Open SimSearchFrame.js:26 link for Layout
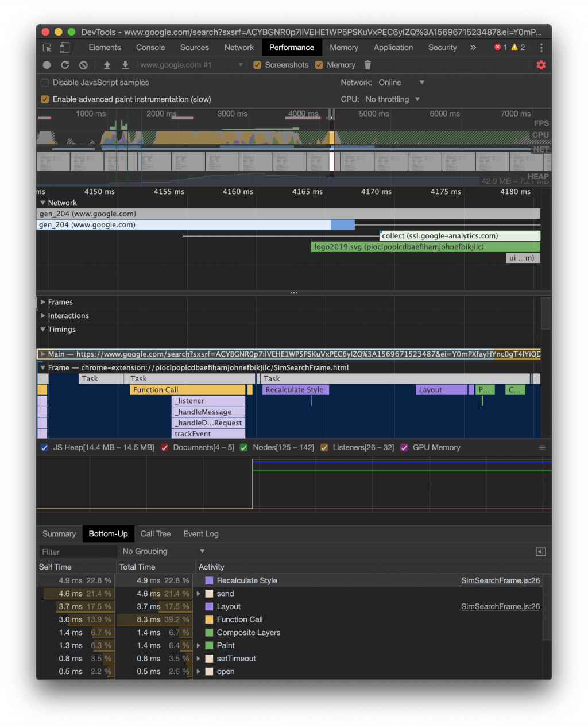The height and width of the screenshot is (728, 588). pyautogui.click(x=500, y=607)
